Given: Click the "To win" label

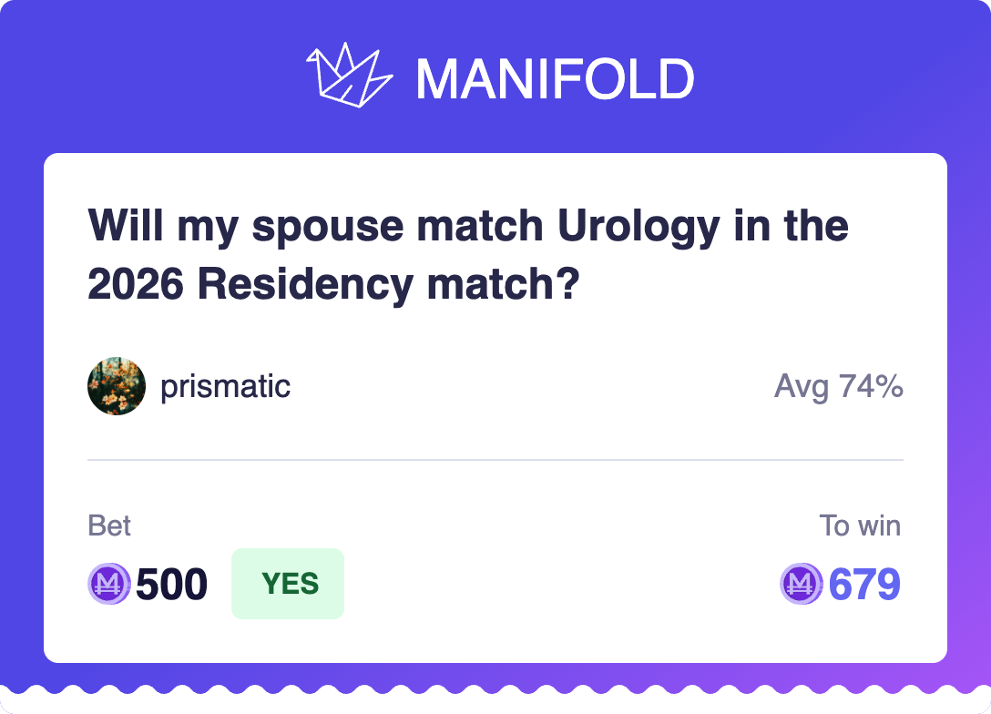Looking at the screenshot, I should tap(859, 525).
